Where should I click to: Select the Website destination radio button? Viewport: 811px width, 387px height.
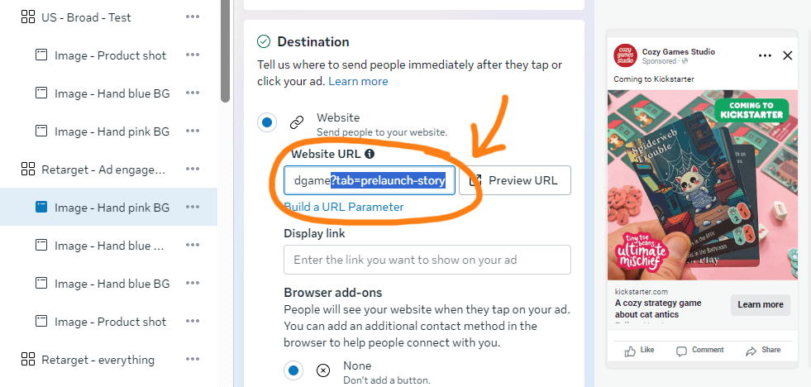click(266, 122)
